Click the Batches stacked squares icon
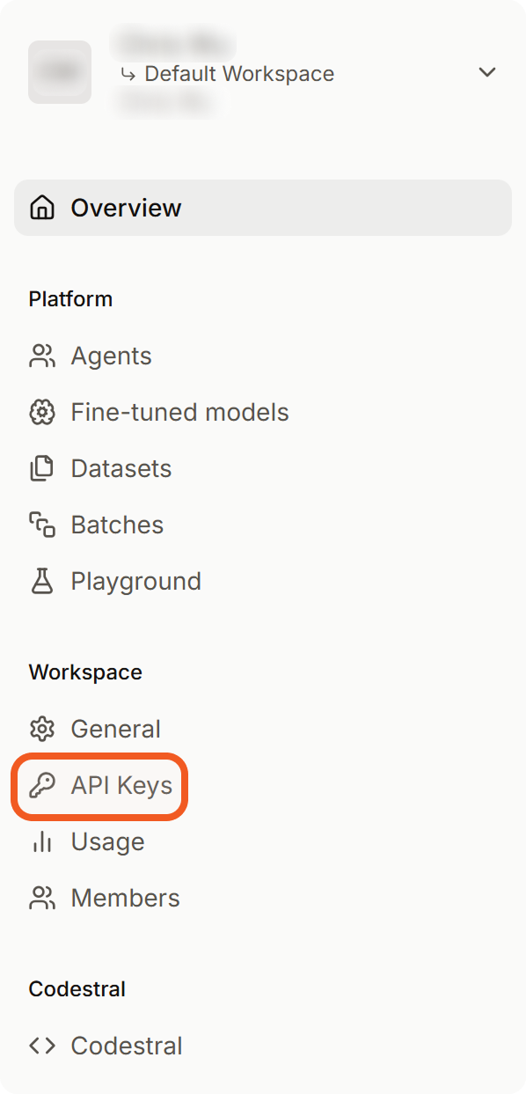The image size is (526, 1094). pos(41,525)
